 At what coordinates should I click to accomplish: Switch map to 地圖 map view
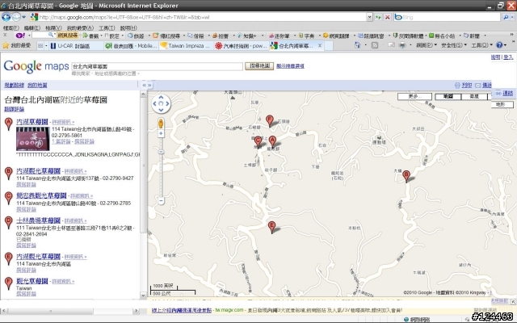pos(448,97)
